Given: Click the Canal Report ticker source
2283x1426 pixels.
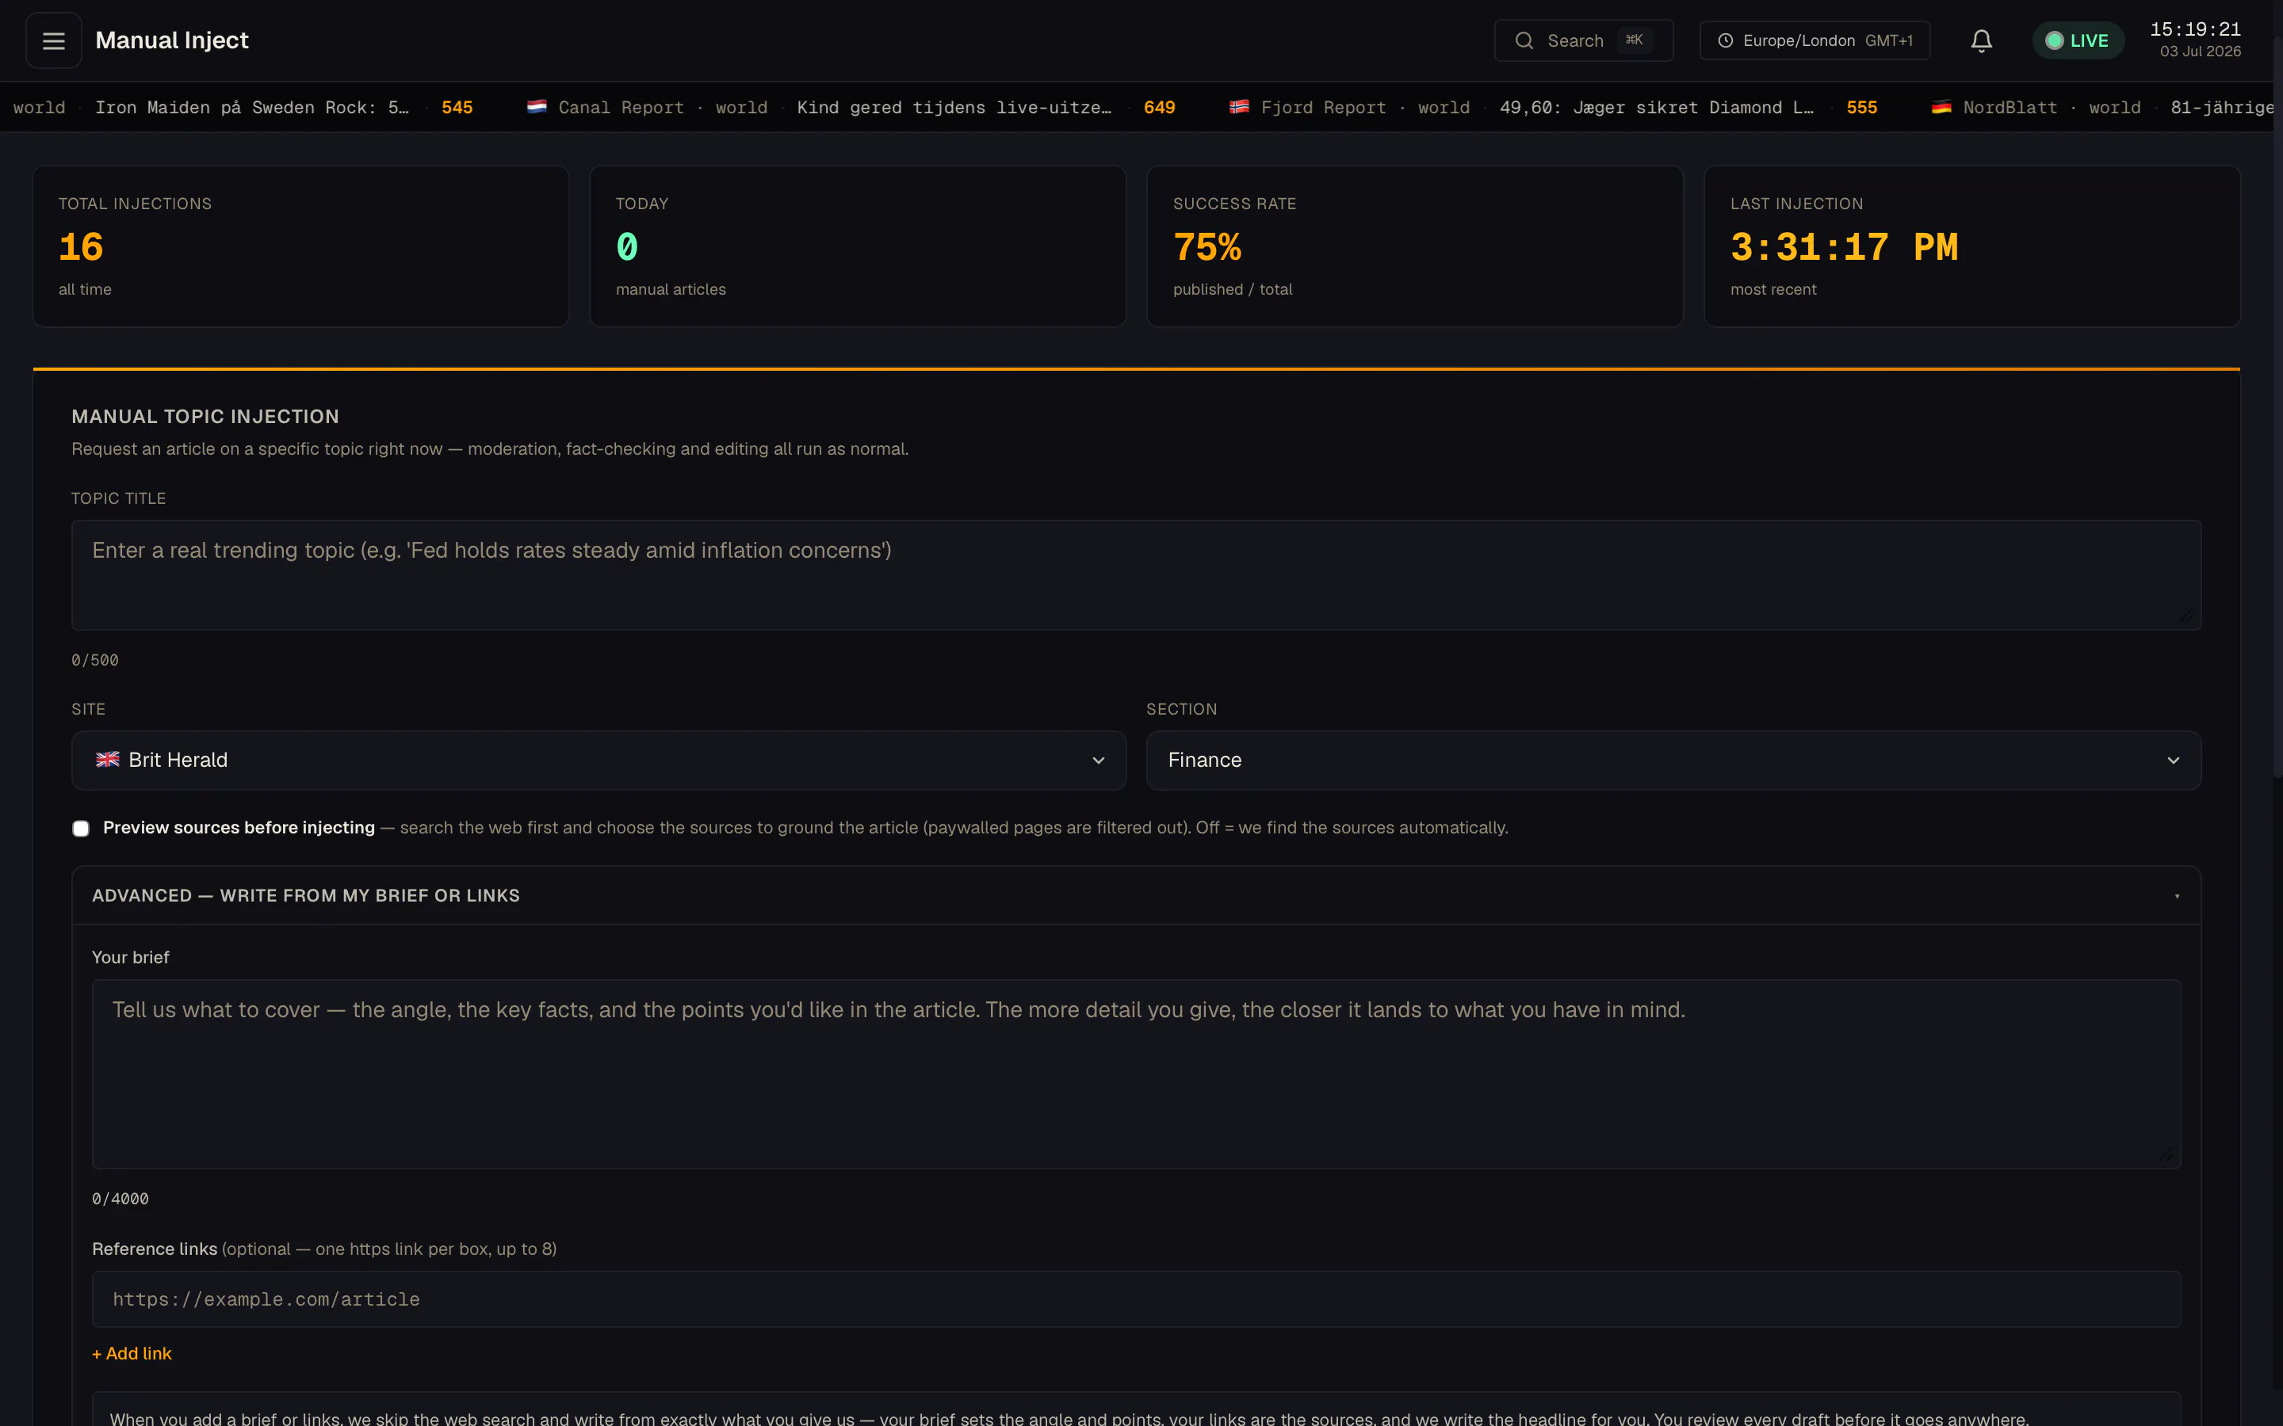Looking at the screenshot, I should 621,108.
